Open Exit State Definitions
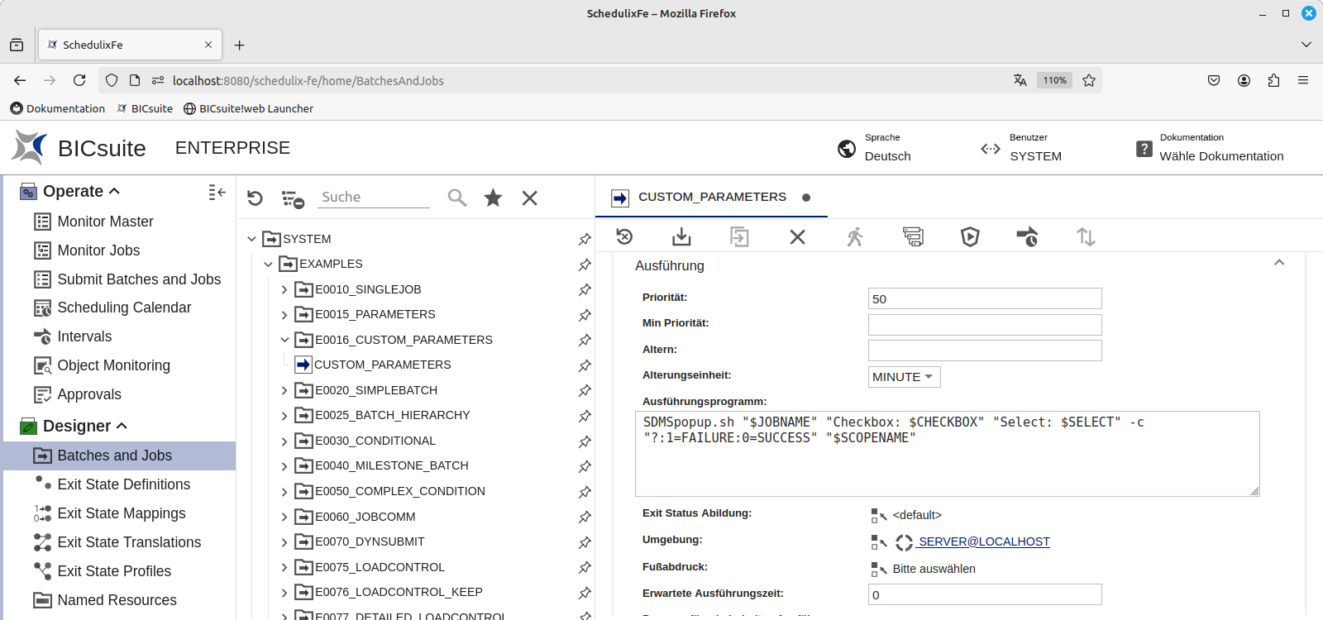The width and height of the screenshot is (1323, 620). pos(123,484)
